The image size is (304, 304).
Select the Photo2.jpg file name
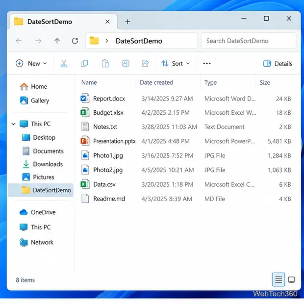108,170
